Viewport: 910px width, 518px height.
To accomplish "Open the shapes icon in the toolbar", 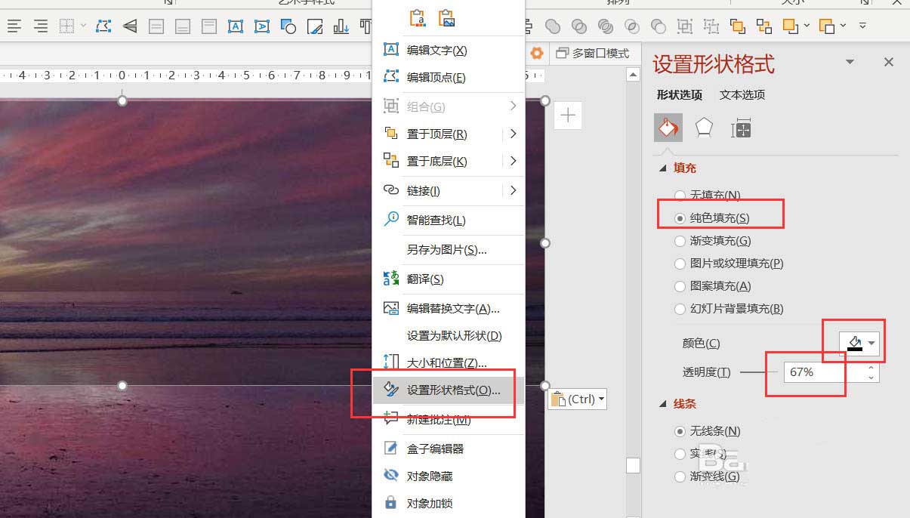I will (288, 26).
